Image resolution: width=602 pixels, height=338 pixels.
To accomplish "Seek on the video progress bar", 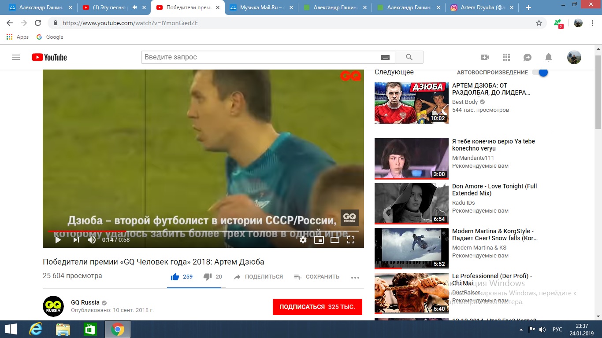I will click(203, 231).
